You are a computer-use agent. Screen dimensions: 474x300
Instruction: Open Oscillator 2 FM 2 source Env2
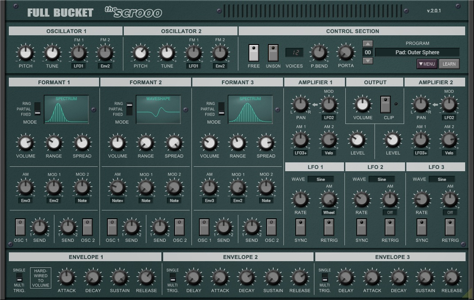point(220,66)
